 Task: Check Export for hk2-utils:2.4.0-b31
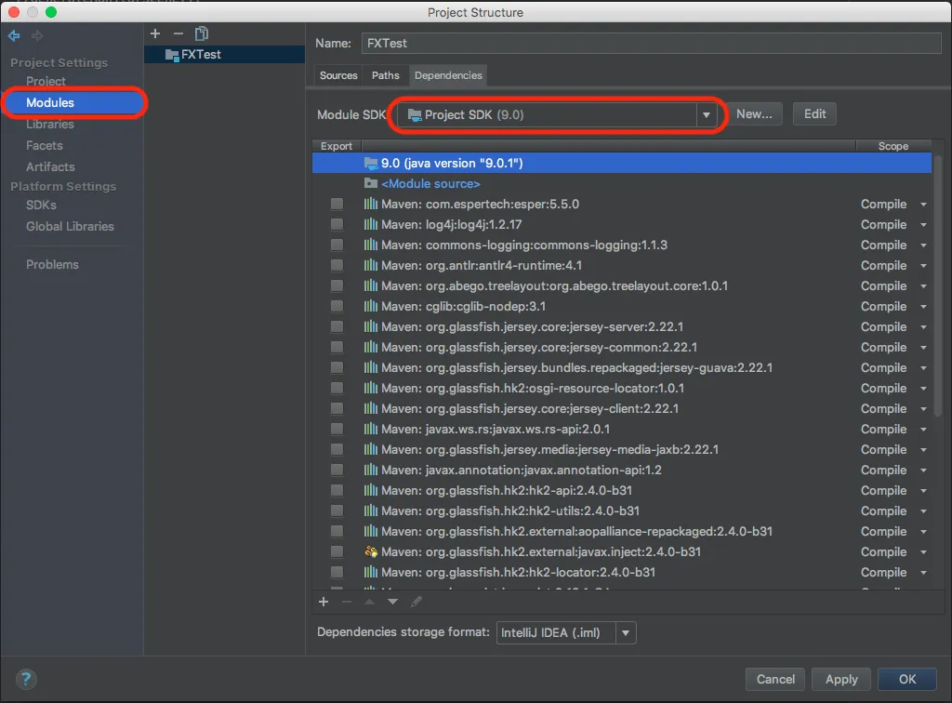pyautogui.click(x=337, y=511)
